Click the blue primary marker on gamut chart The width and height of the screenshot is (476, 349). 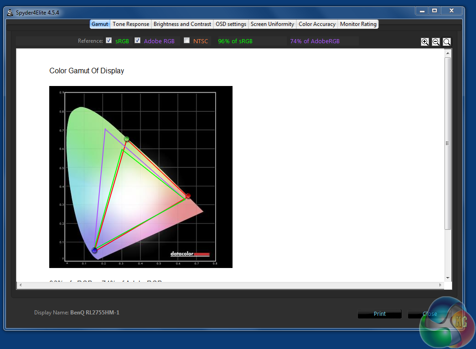[x=94, y=250]
